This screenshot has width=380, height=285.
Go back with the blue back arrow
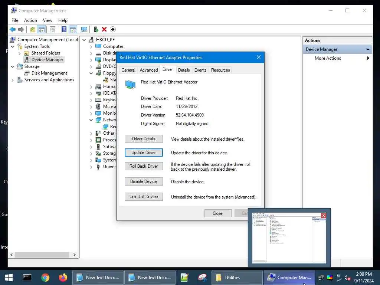click(x=13, y=30)
